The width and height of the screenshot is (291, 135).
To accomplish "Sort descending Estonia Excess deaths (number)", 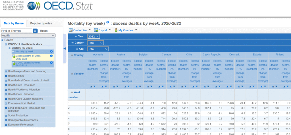I will coord(253,86).
